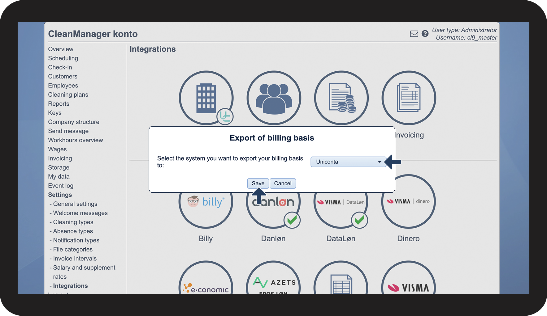547x316 pixels.
Task: Click the help question mark icon
Action: tap(425, 34)
